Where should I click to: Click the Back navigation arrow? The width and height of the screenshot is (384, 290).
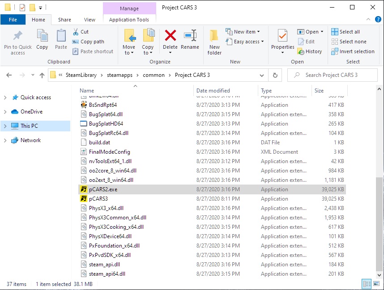(x=9, y=75)
